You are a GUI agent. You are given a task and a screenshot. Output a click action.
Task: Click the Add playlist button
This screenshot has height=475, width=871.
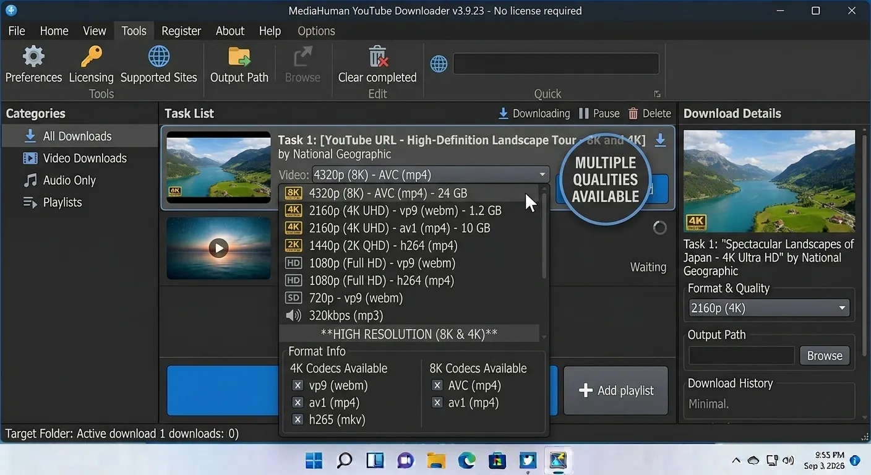click(616, 390)
